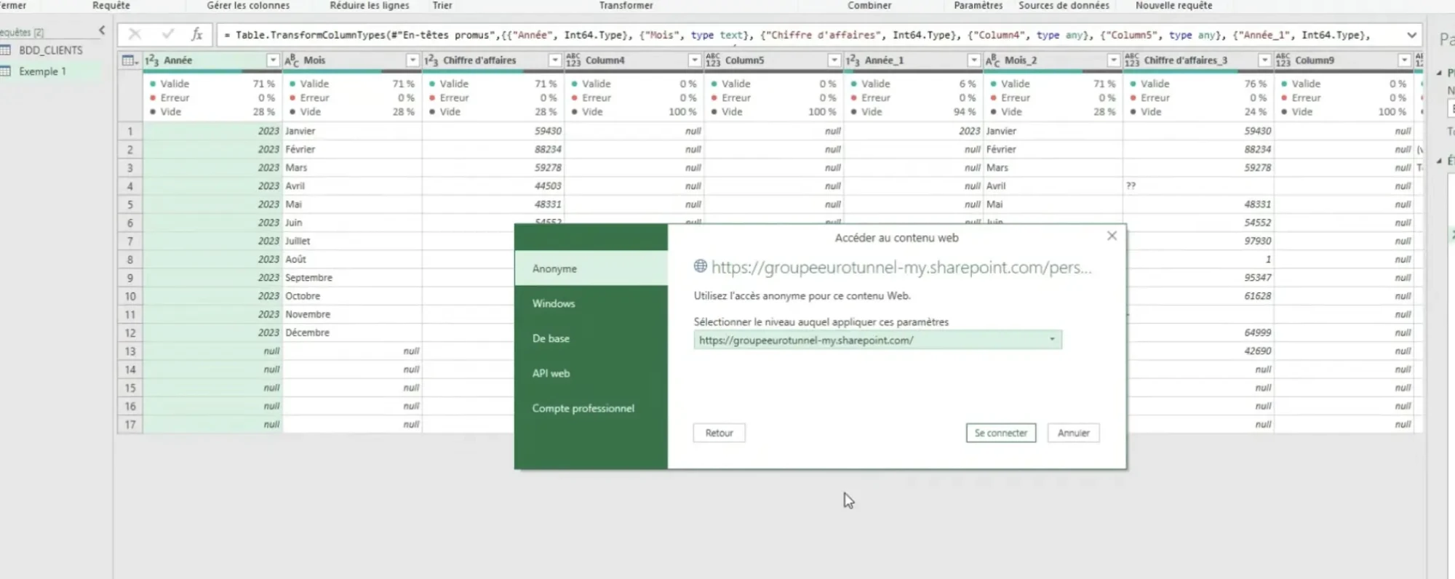Image resolution: width=1455 pixels, height=579 pixels.
Task: Open the Transformer ribbon group
Action: click(626, 6)
